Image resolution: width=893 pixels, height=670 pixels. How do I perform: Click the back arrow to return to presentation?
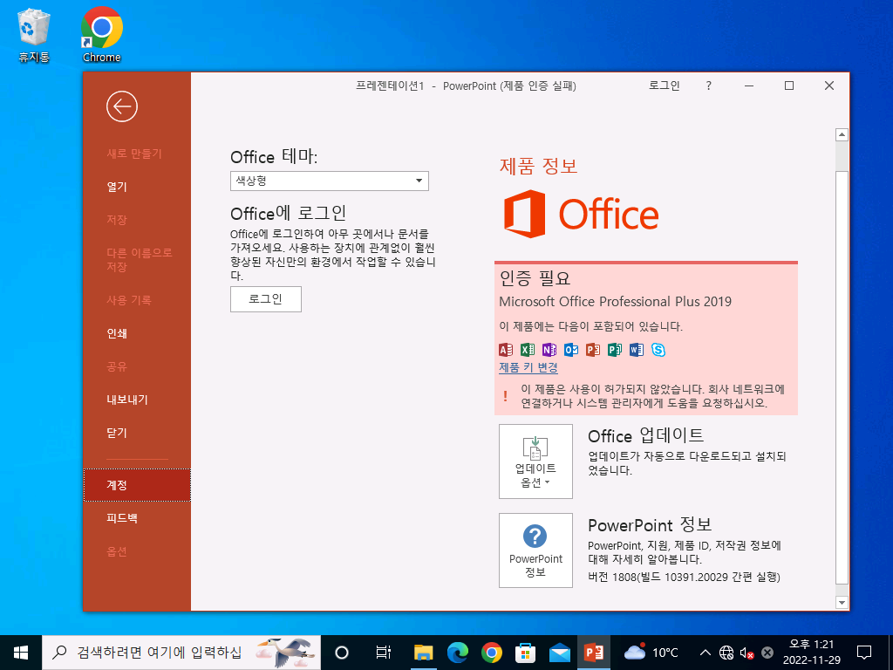(122, 106)
